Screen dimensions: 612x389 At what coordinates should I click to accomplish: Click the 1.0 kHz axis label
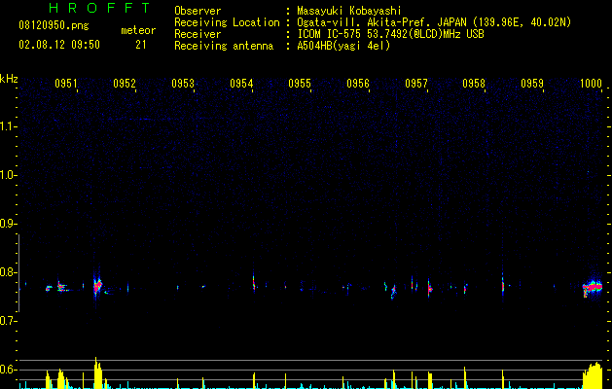(x=8, y=175)
